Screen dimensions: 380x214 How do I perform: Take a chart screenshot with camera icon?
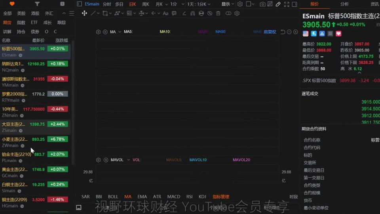pyautogui.click(x=262, y=4)
